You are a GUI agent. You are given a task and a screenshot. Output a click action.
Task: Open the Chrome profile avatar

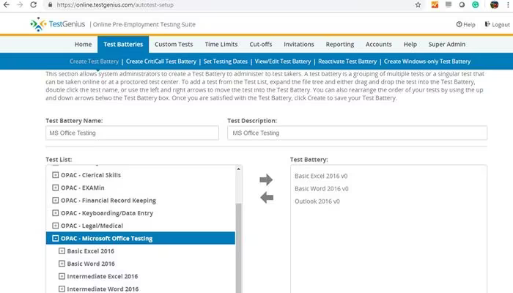click(x=494, y=4)
